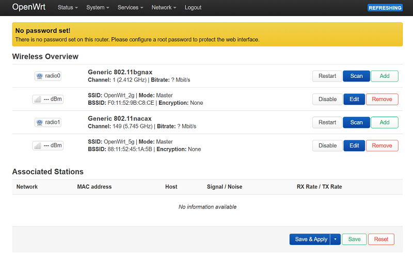Click the 'No password set!' warning heading

43,31
